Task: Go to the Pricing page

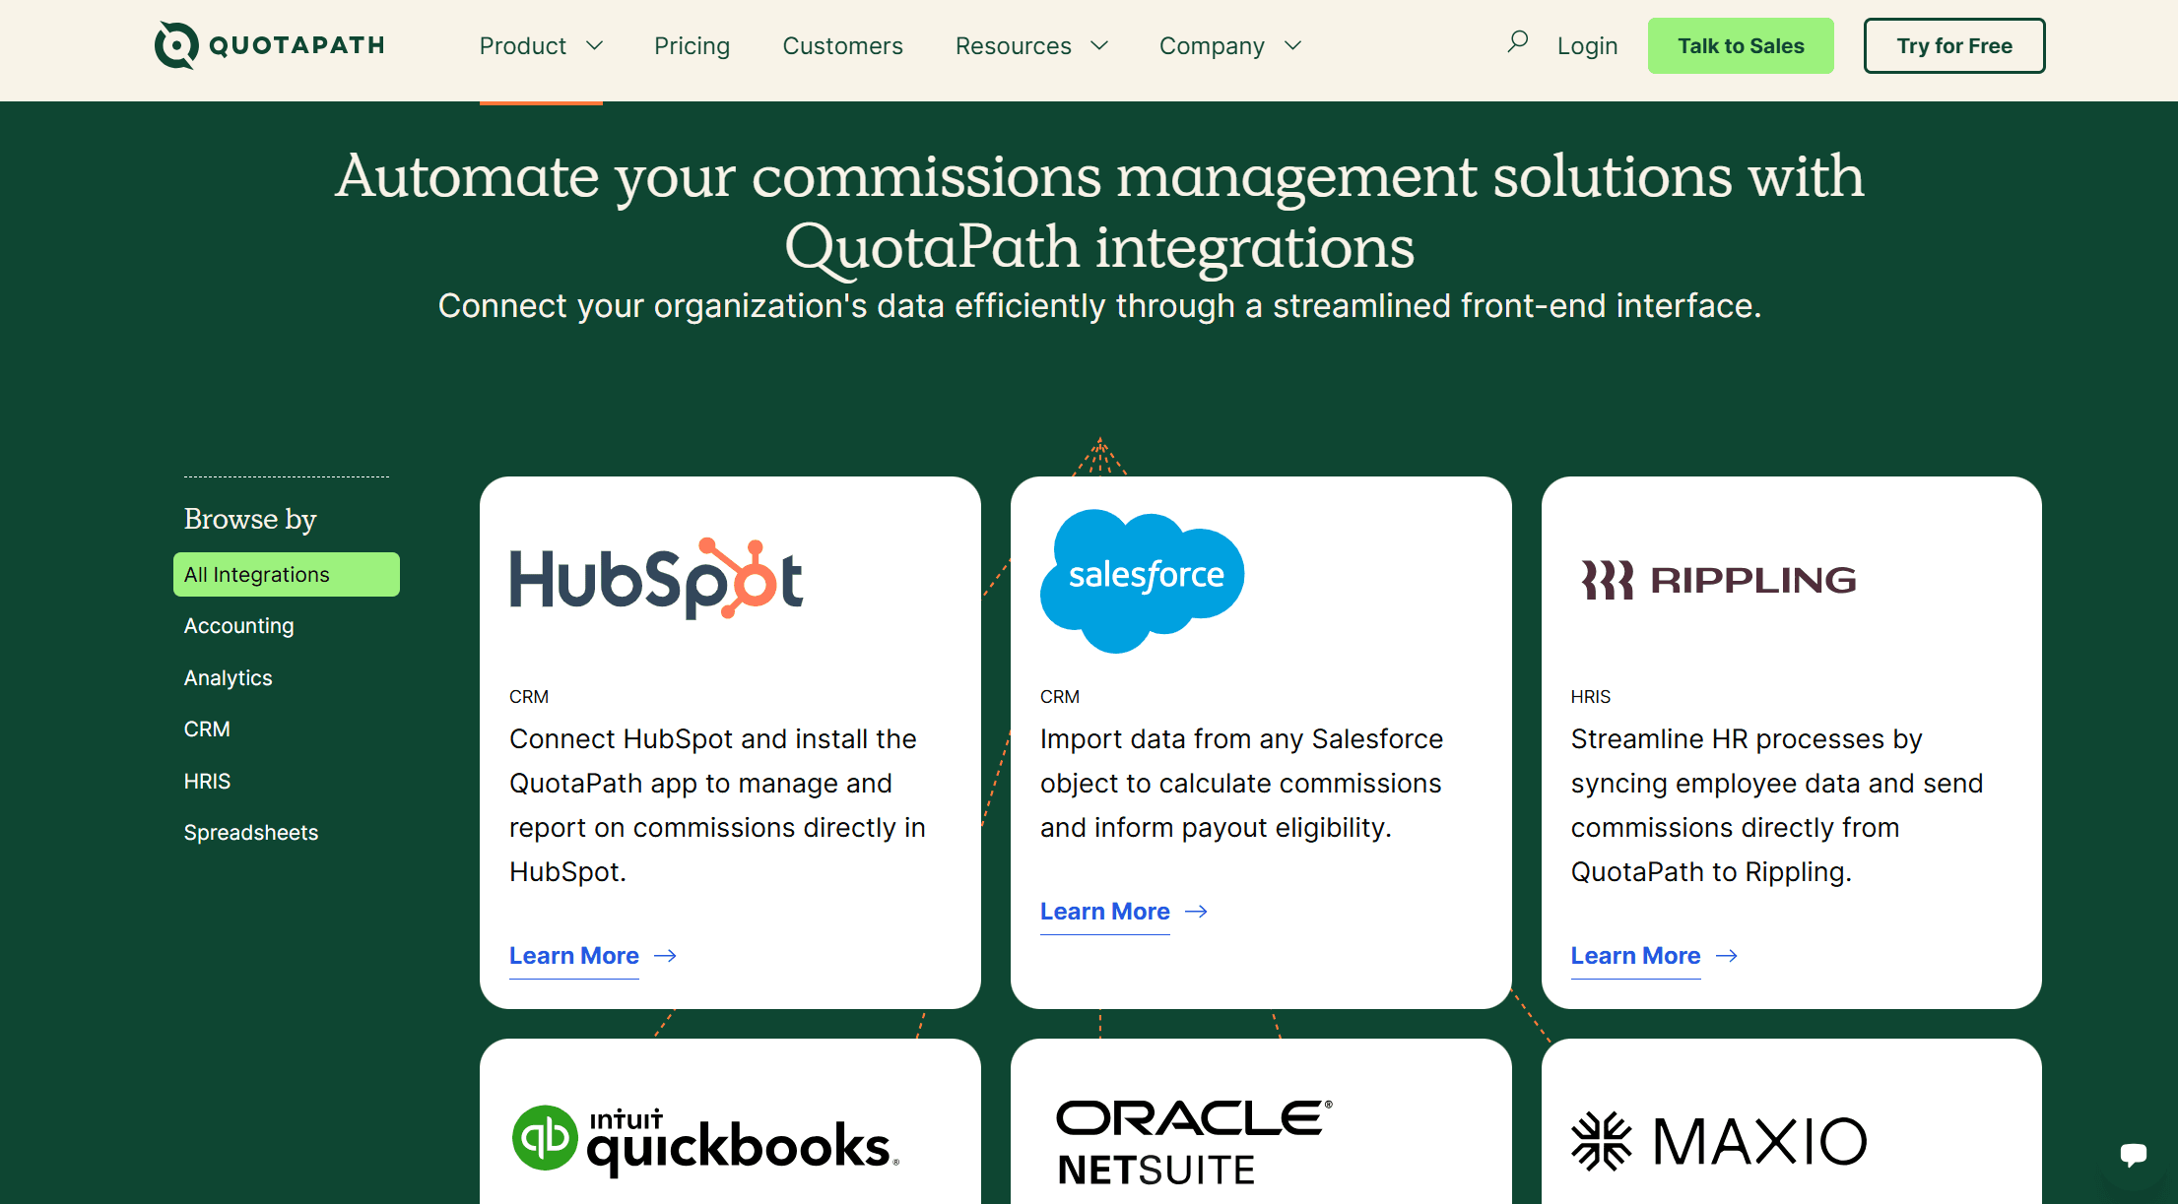Action: click(693, 46)
